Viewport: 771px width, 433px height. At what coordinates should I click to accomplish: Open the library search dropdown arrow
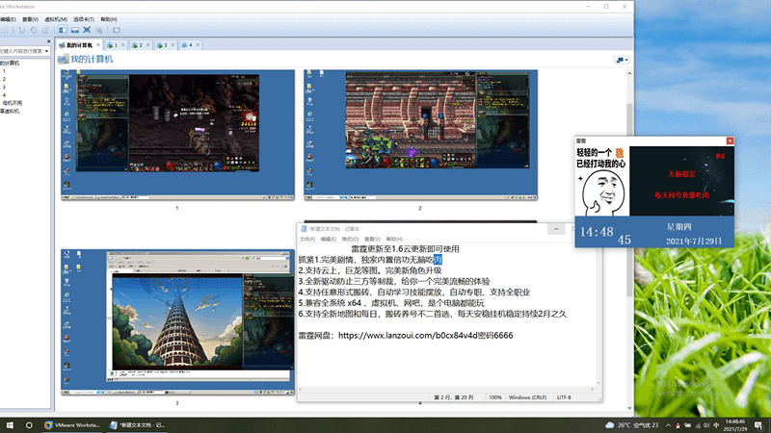(x=46, y=51)
